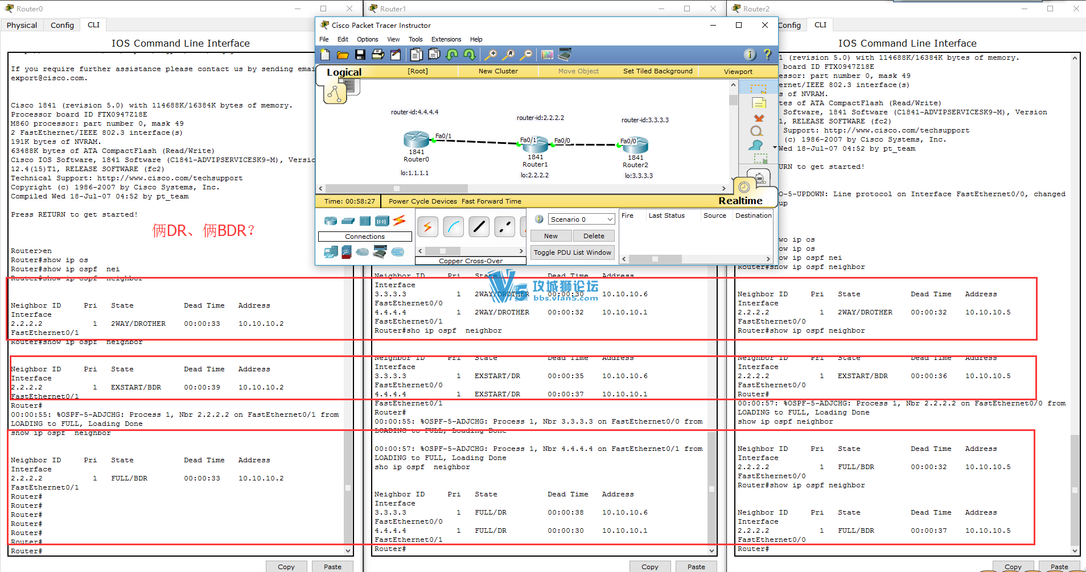Open the View menu
The width and height of the screenshot is (1086, 572).
point(393,39)
